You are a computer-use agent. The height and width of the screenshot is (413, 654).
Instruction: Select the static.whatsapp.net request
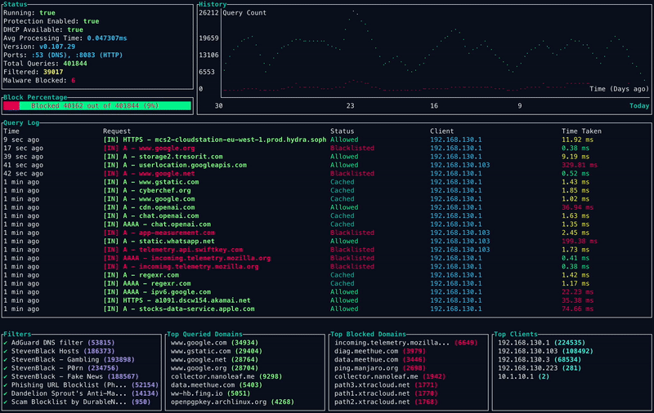(327, 242)
